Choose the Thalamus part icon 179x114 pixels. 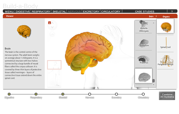tap(144, 59)
